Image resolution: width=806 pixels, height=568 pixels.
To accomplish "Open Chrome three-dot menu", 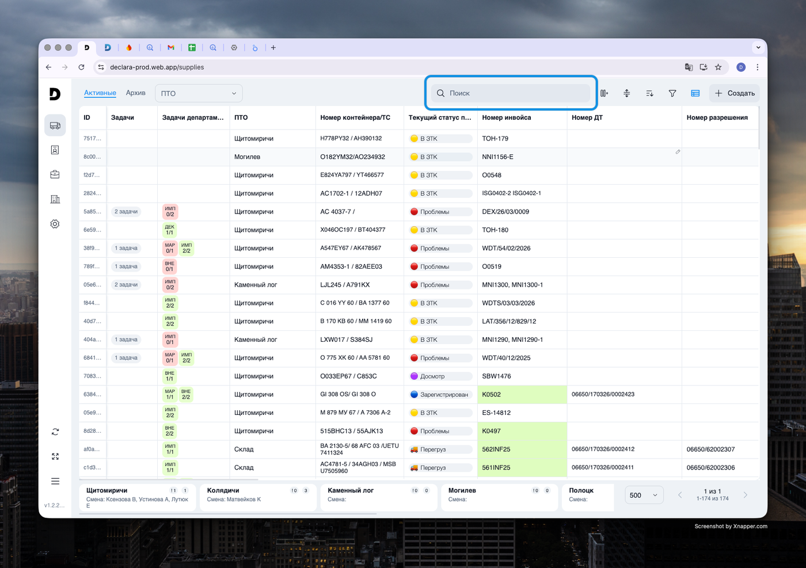I will click(x=758, y=67).
